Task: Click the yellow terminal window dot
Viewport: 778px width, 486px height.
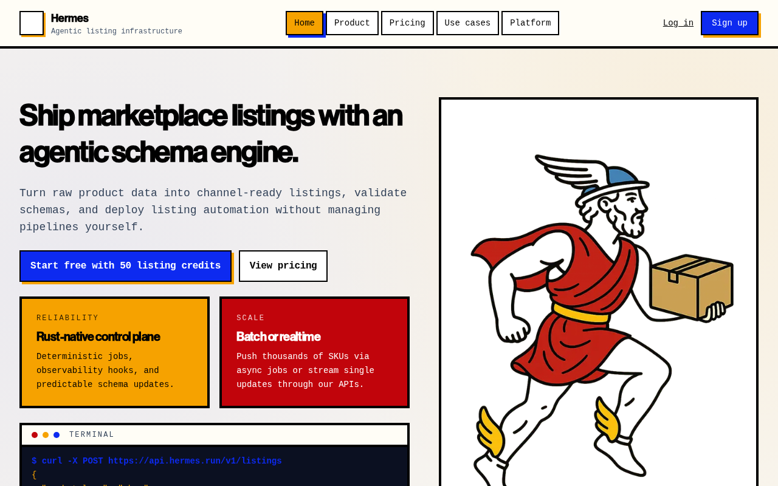Action: [x=46, y=435]
